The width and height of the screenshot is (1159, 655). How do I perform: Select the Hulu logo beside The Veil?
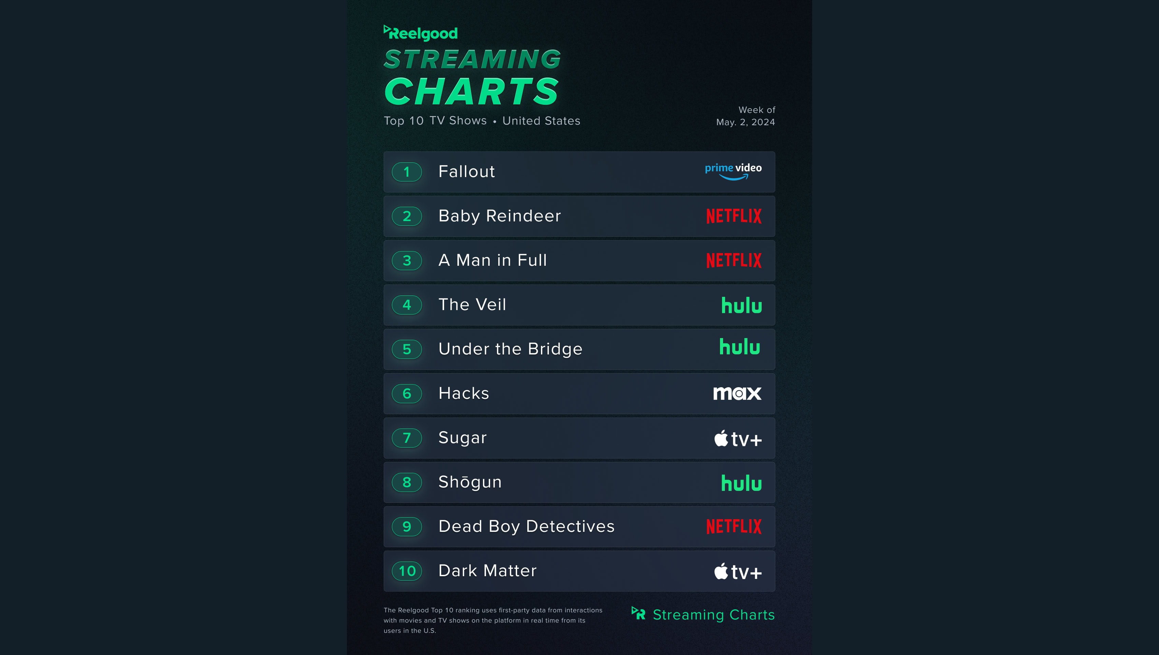(x=741, y=305)
